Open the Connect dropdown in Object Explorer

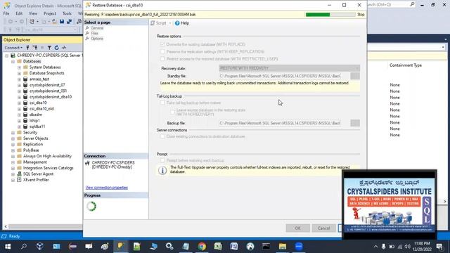pos(13,48)
